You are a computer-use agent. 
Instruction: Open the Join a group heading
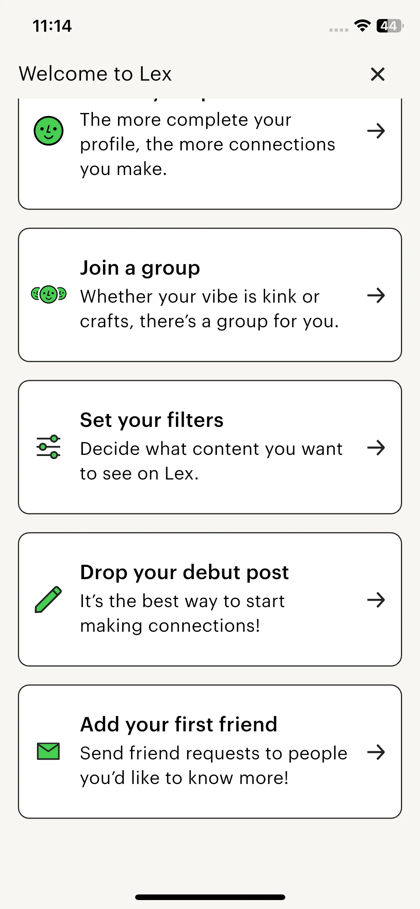(140, 268)
